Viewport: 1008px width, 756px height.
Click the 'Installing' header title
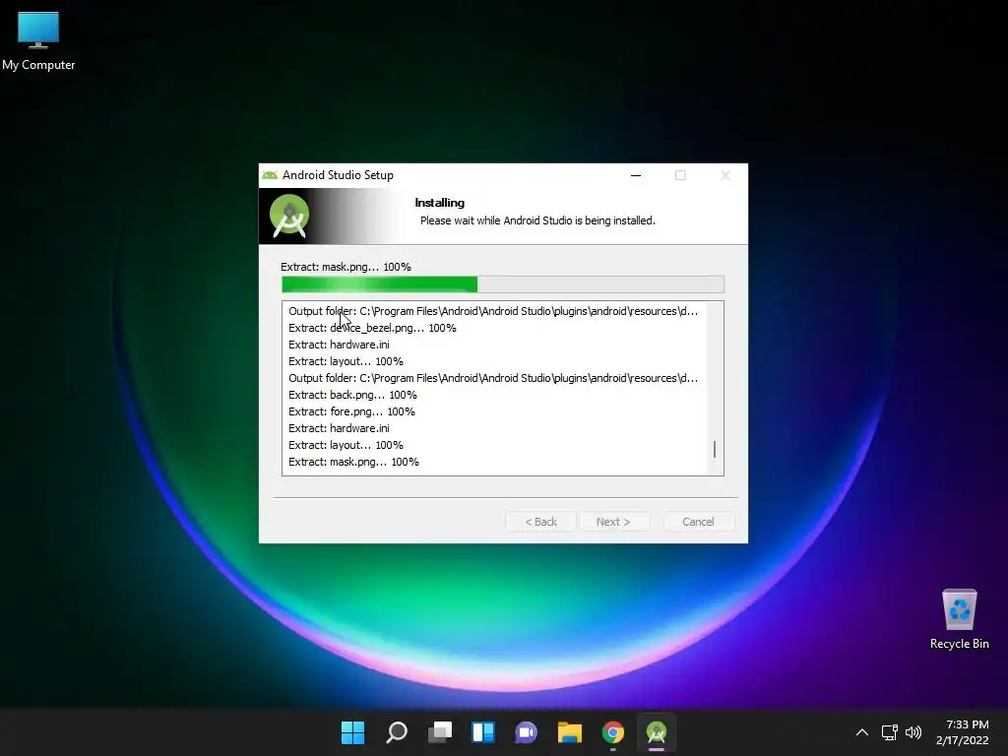tap(440, 203)
